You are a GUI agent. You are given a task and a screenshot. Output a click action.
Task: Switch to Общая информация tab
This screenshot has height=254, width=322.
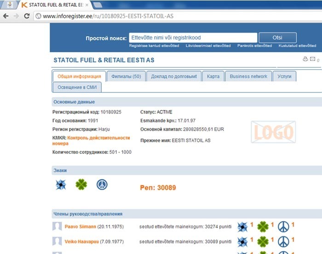[x=79, y=76]
